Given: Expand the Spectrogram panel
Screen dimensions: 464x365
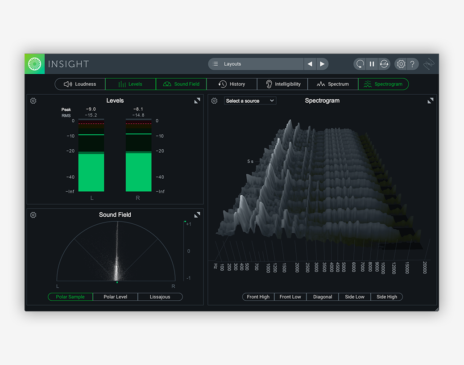Looking at the screenshot, I should [431, 101].
